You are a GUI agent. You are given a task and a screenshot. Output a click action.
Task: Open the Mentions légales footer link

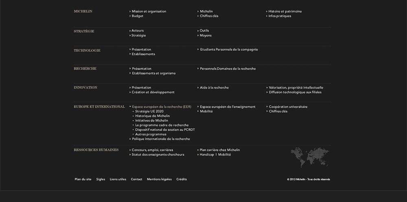coord(159,179)
